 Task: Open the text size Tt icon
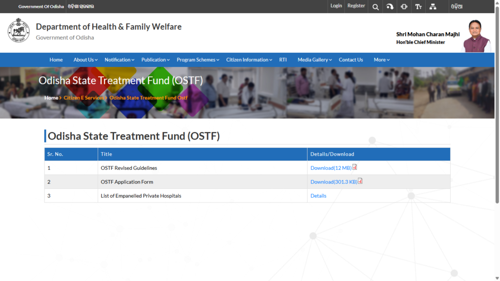(x=418, y=7)
